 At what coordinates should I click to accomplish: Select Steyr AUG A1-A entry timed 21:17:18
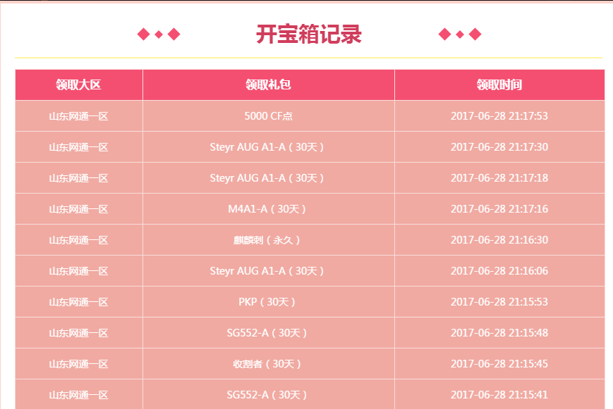(x=267, y=178)
